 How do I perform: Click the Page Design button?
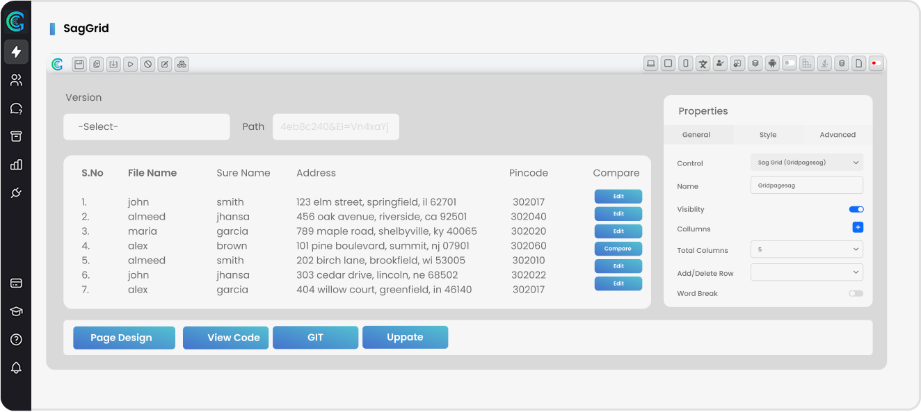click(x=124, y=337)
